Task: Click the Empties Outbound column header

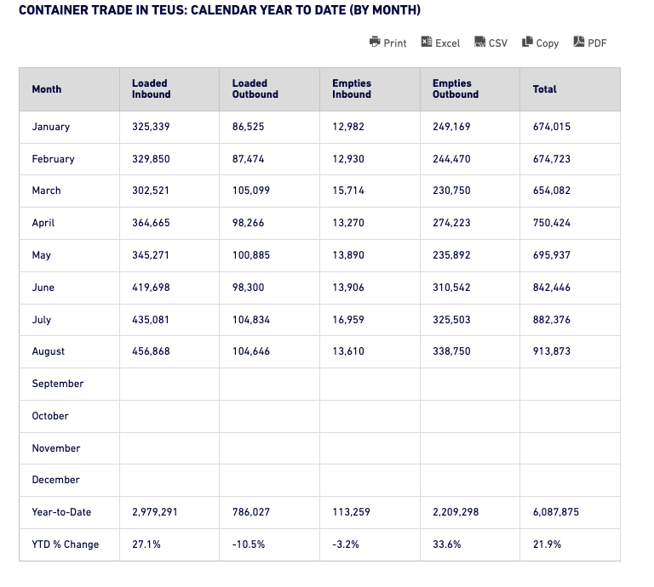Action: pos(456,89)
